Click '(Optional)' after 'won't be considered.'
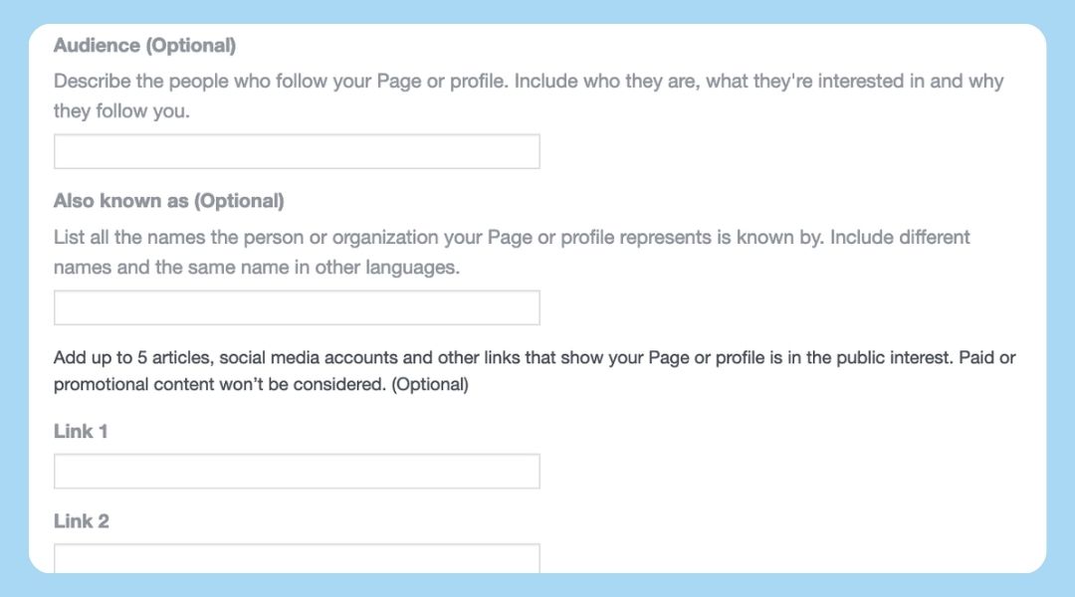This screenshot has height=597, width=1075. click(x=430, y=384)
